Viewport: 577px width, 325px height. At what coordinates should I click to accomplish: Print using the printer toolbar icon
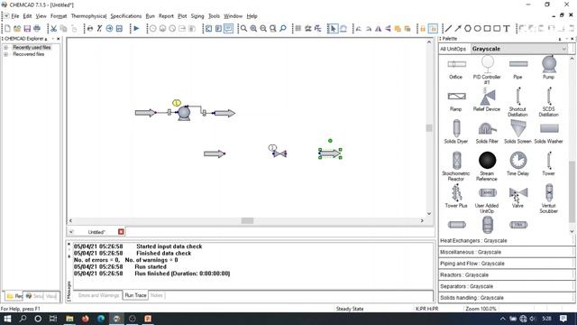(37, 28)
